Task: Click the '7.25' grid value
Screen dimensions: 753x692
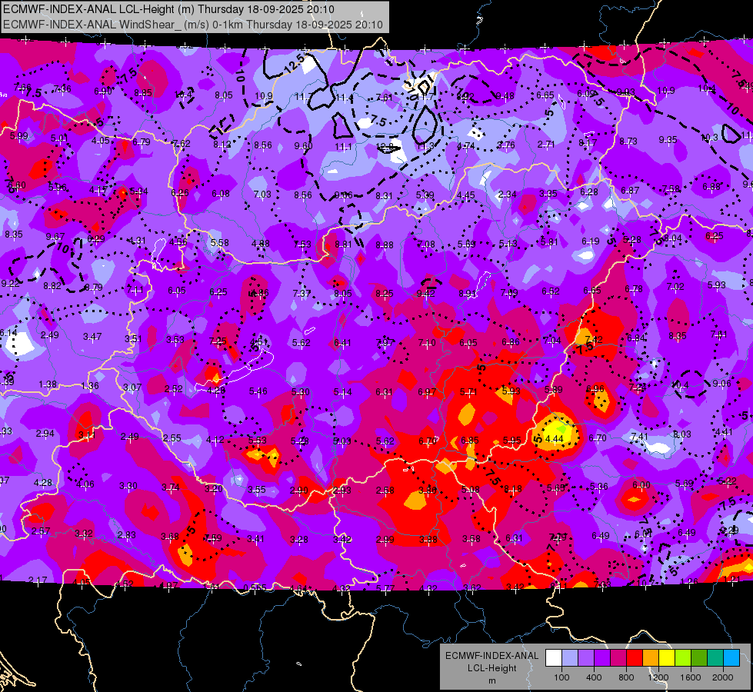Action: (x=218, y=341)
